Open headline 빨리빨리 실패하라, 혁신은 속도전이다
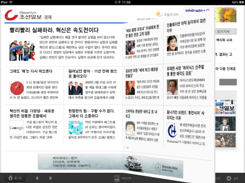This screenshot has width=245, height=183. [x=54, y=30]
